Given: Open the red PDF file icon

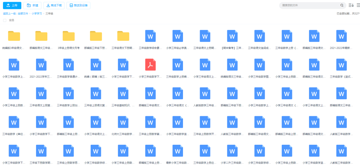Looking at the screenshot, I should (x=150, y=64).
